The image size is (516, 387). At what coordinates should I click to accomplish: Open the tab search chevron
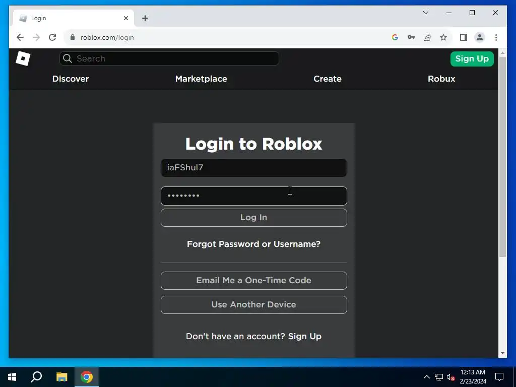(425, 13)
